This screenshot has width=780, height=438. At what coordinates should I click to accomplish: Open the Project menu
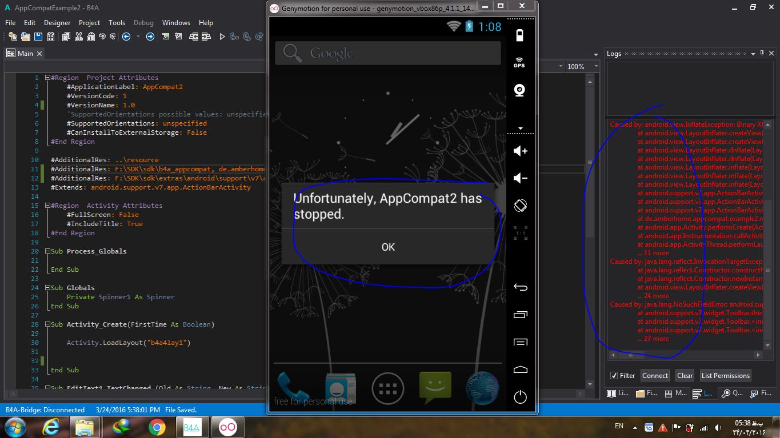pos(89,23)
